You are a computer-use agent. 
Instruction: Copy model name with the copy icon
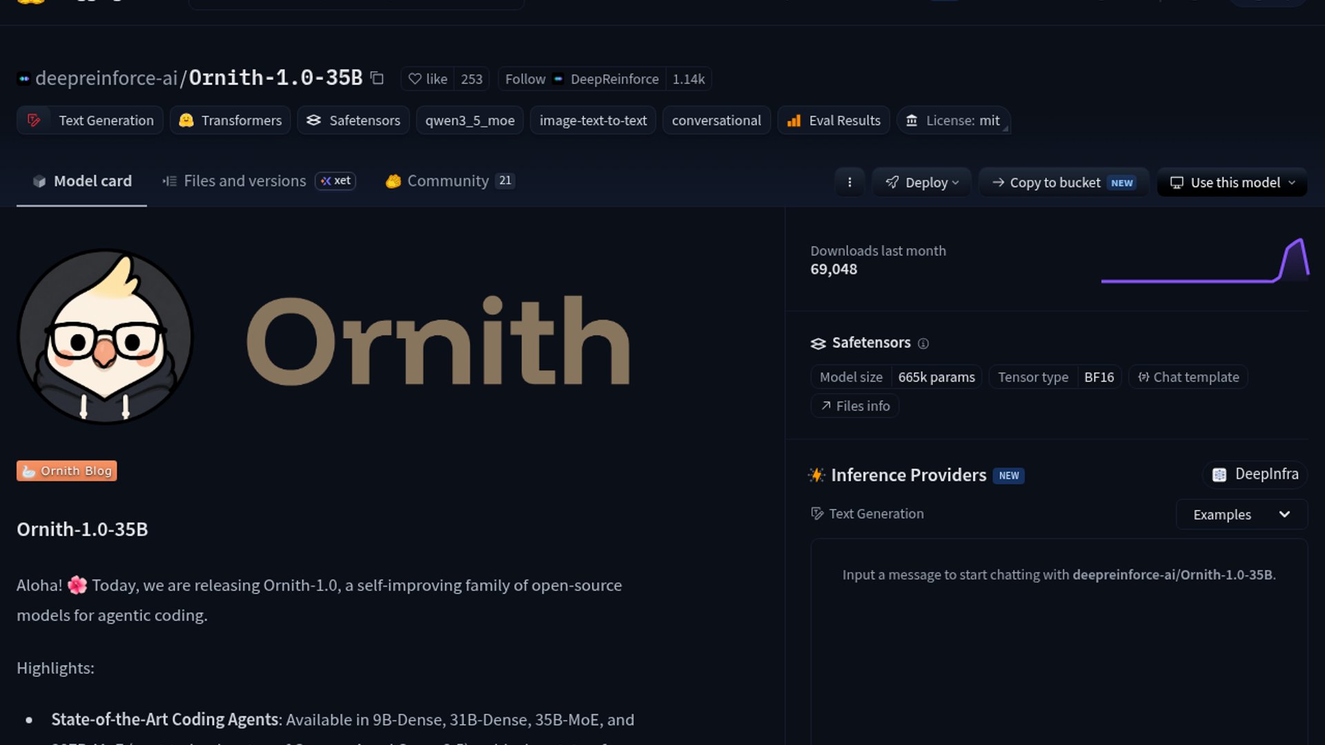[x=377, y=78]
